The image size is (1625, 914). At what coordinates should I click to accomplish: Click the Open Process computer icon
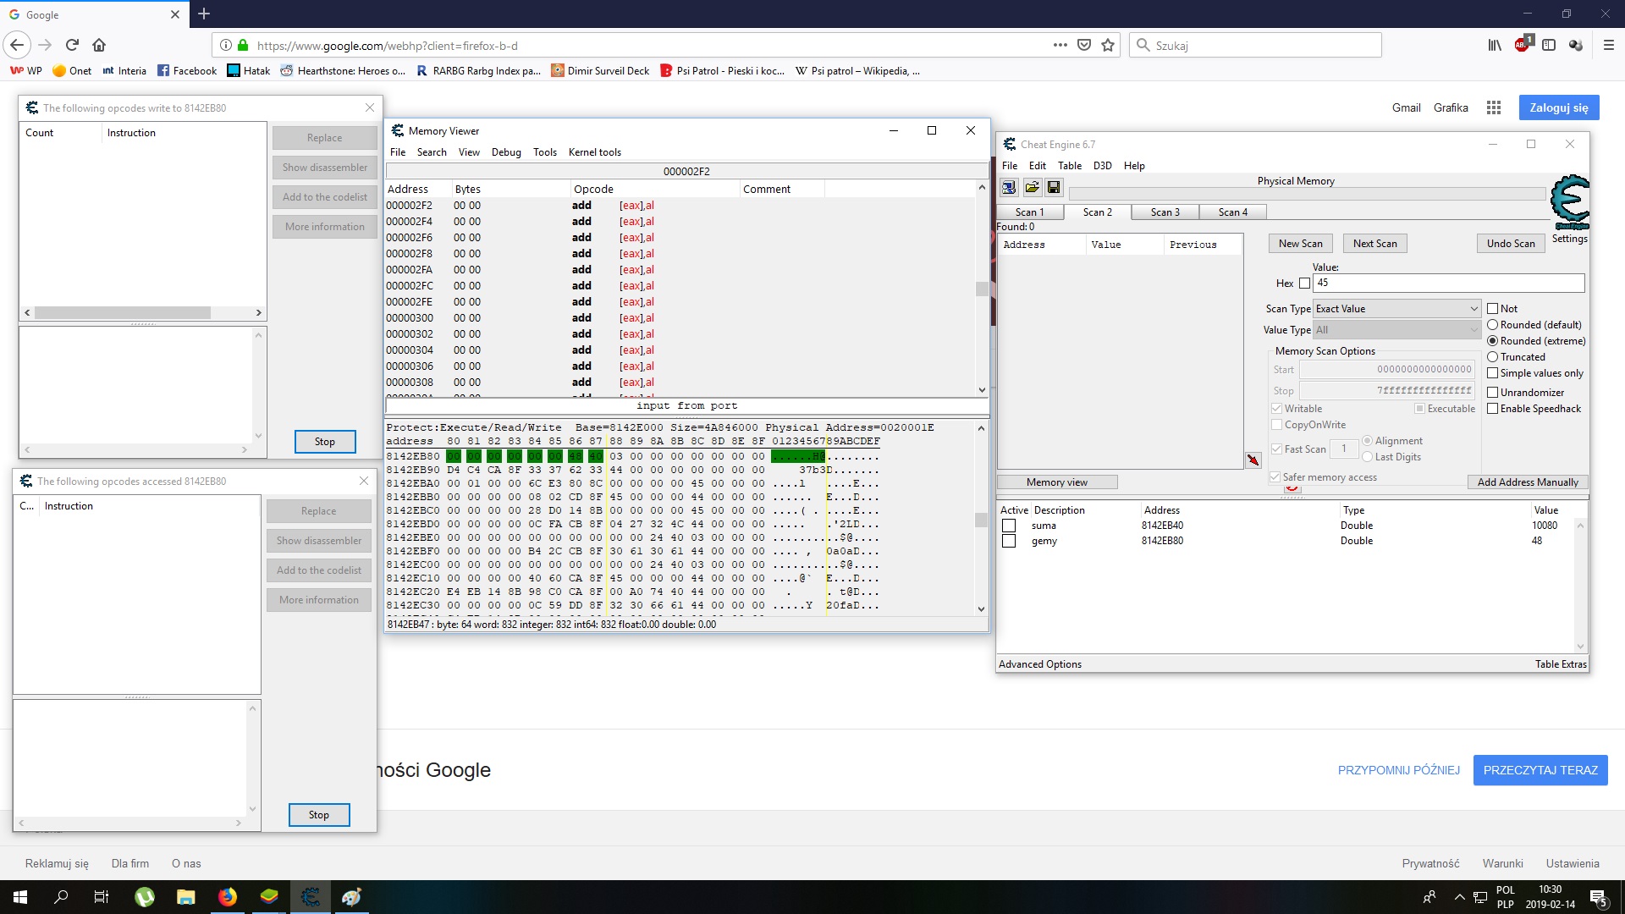1009,187
